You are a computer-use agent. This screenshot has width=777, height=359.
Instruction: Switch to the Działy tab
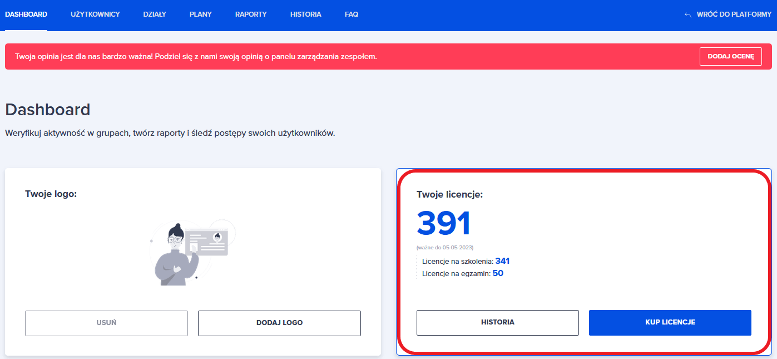(x=155, y=14)
